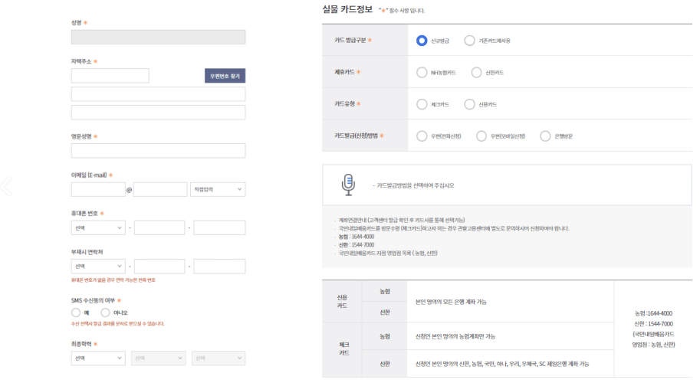The width and height of the screenshot is (700, 383).
Task: Click the 제휴카드 row label
Action: 345,72
